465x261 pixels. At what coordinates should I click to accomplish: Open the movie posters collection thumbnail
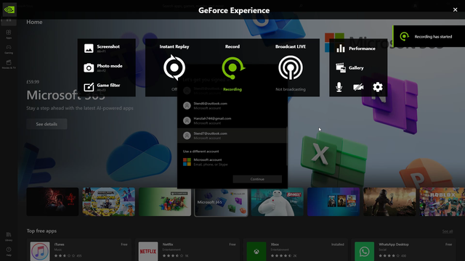pyautogui.click(x=333, y=202)
